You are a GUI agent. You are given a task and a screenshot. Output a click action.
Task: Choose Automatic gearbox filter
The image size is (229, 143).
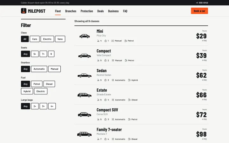pyautogui.click(x=39, y=69)
